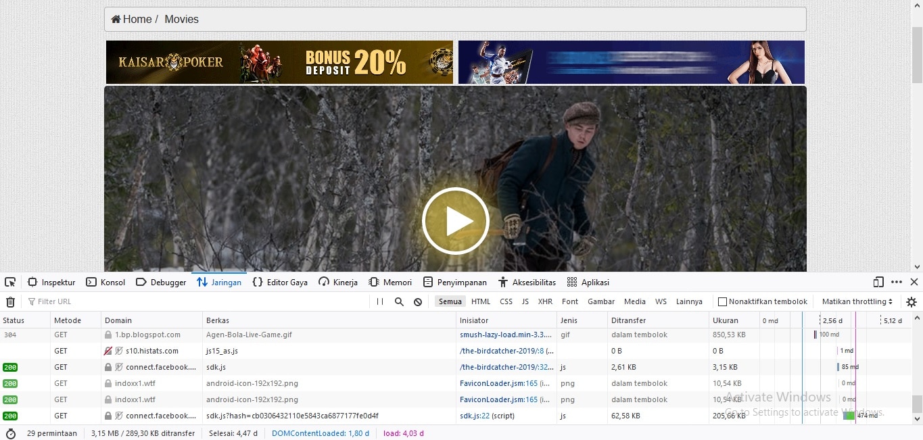Click Home breadcrumb link
This screenshot has height=440, width=923.
click(x=137, y=19)
